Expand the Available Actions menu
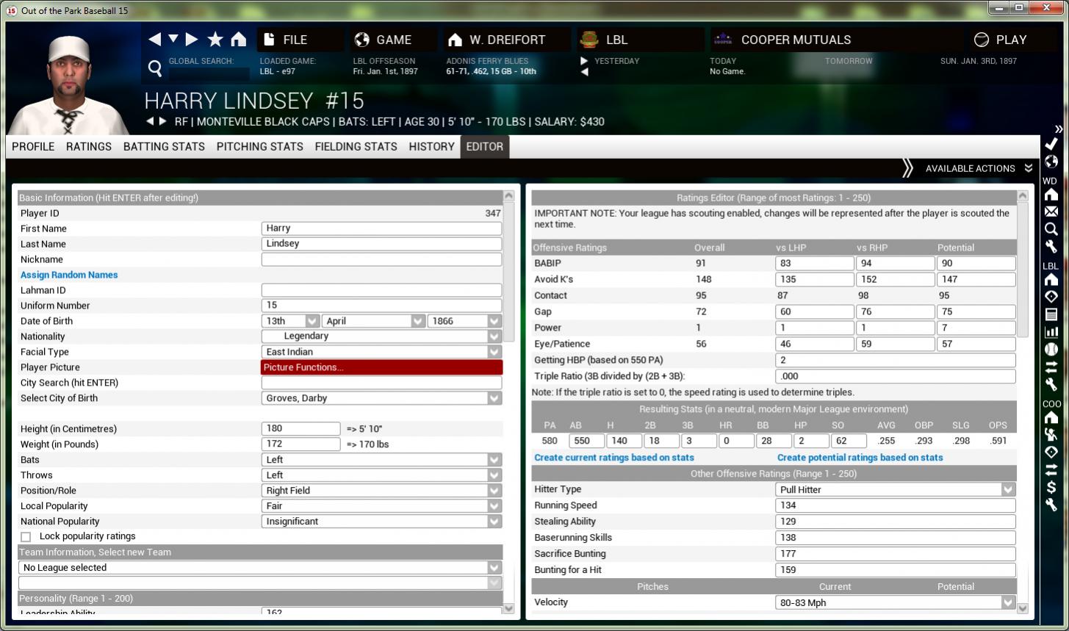Viewport: 1069px width, 631px height. tap(979, 168)
